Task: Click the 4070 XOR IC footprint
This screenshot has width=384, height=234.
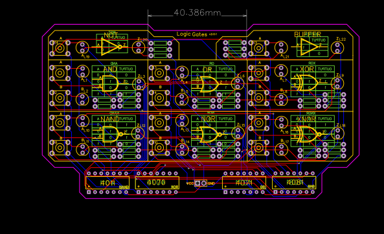Action: pyautogui.click(x=157, y=183)
